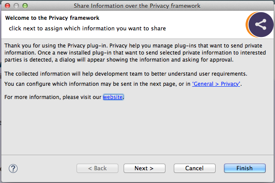The width and height of the screenshot is (275, 183).
Task: Zoom the window with the green button
Action: 25,6
